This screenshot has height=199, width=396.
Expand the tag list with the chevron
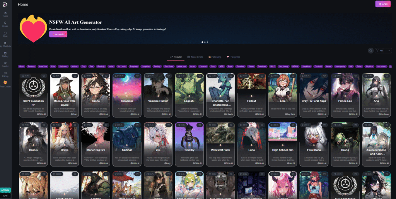click(390, 67)
